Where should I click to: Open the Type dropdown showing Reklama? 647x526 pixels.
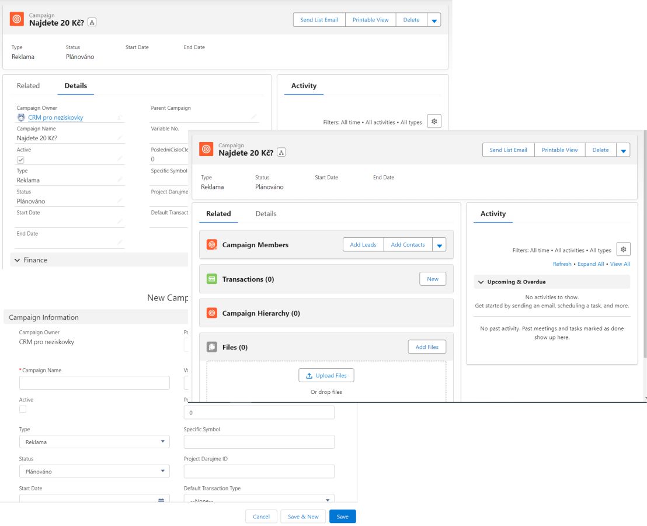click(x=94, y=442)
